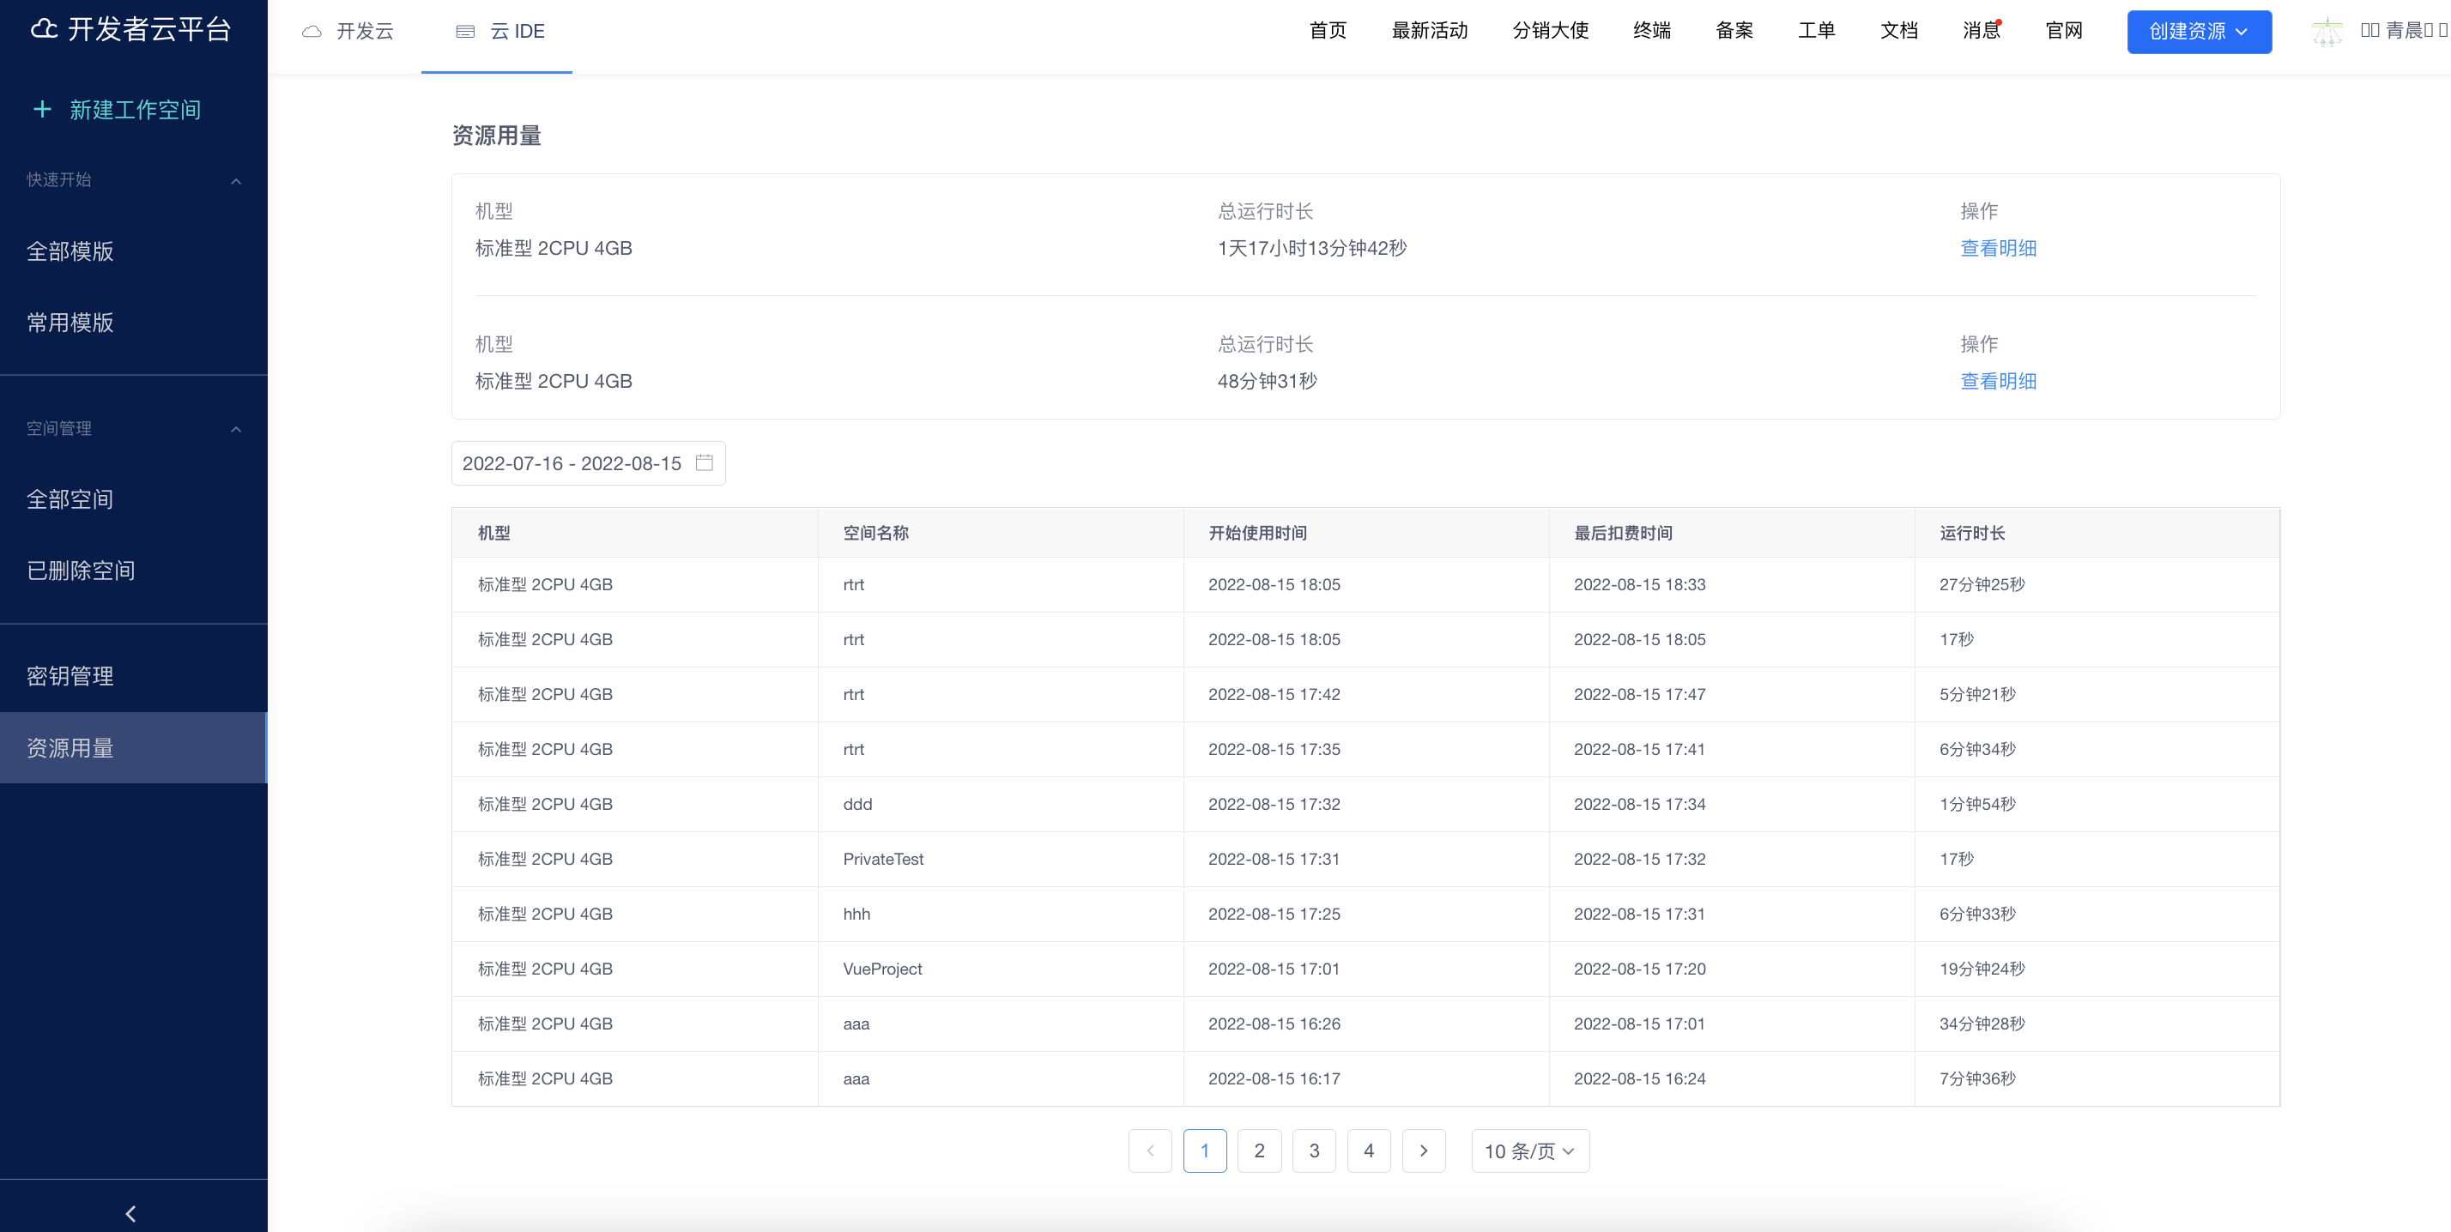This screenshot has height=1232, width=2451.
Task: Click first 查看明细 link
Action: click(1997, 247)
